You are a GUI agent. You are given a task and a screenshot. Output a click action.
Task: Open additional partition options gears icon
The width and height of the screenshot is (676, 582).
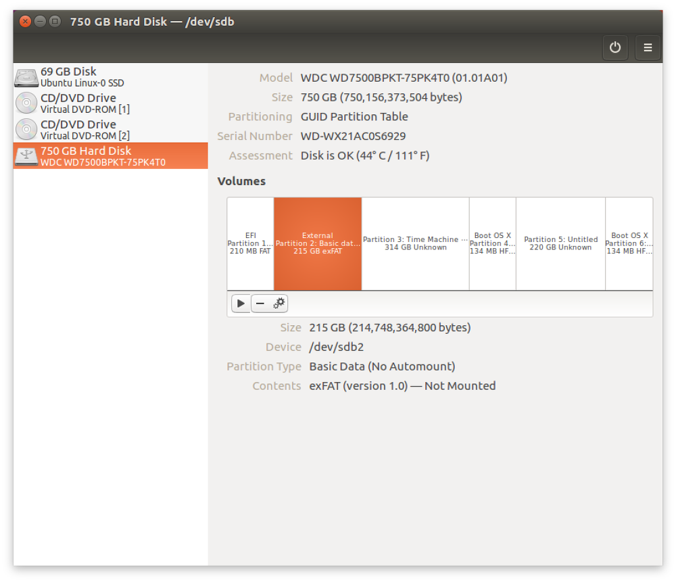279,304
